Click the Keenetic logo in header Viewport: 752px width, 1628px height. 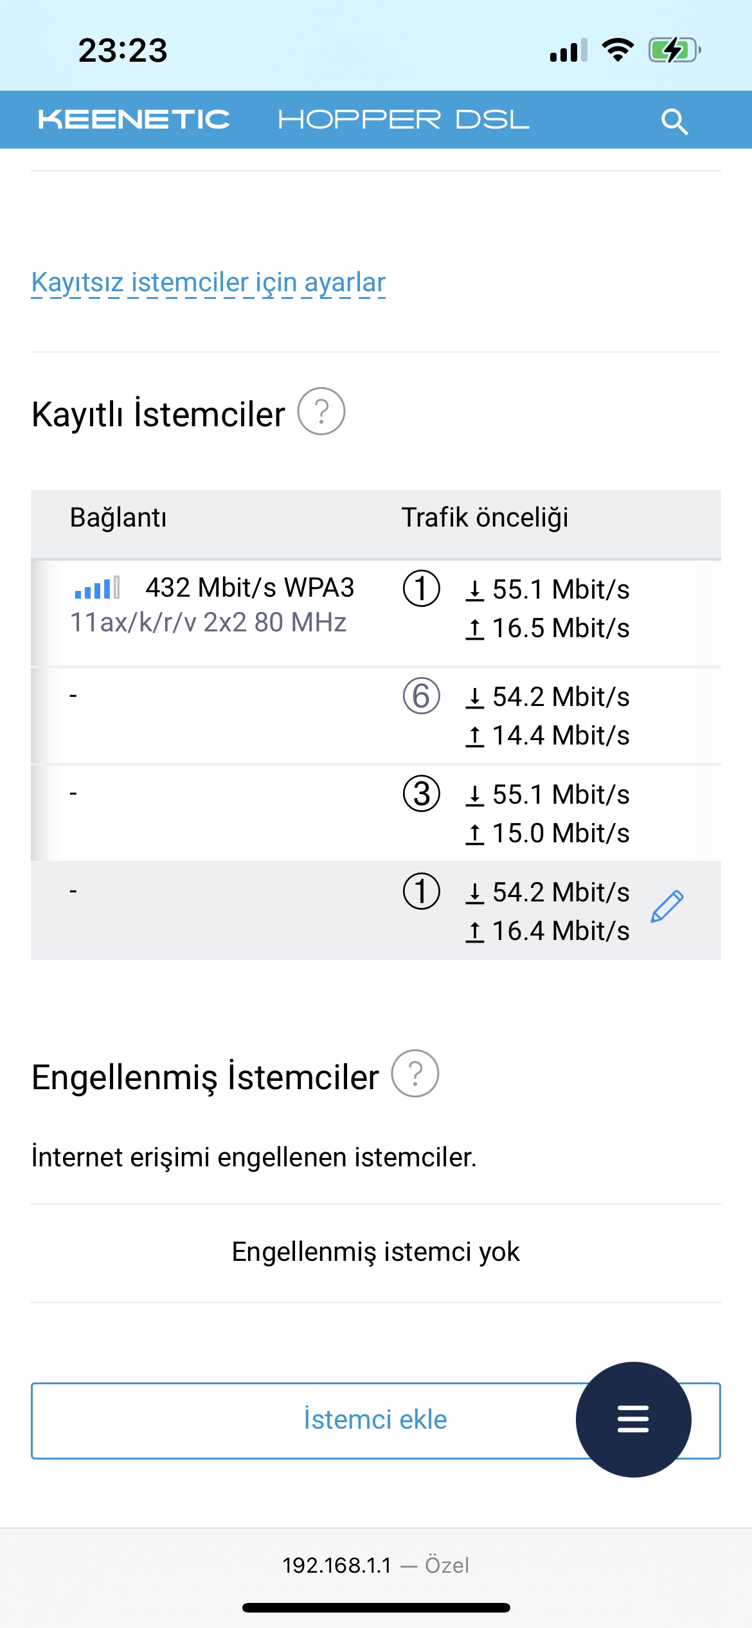click(x=134, y=120)
